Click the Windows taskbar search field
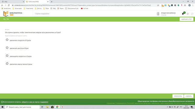The height and width of the screenshot is (109, 195). coord(22,107)
